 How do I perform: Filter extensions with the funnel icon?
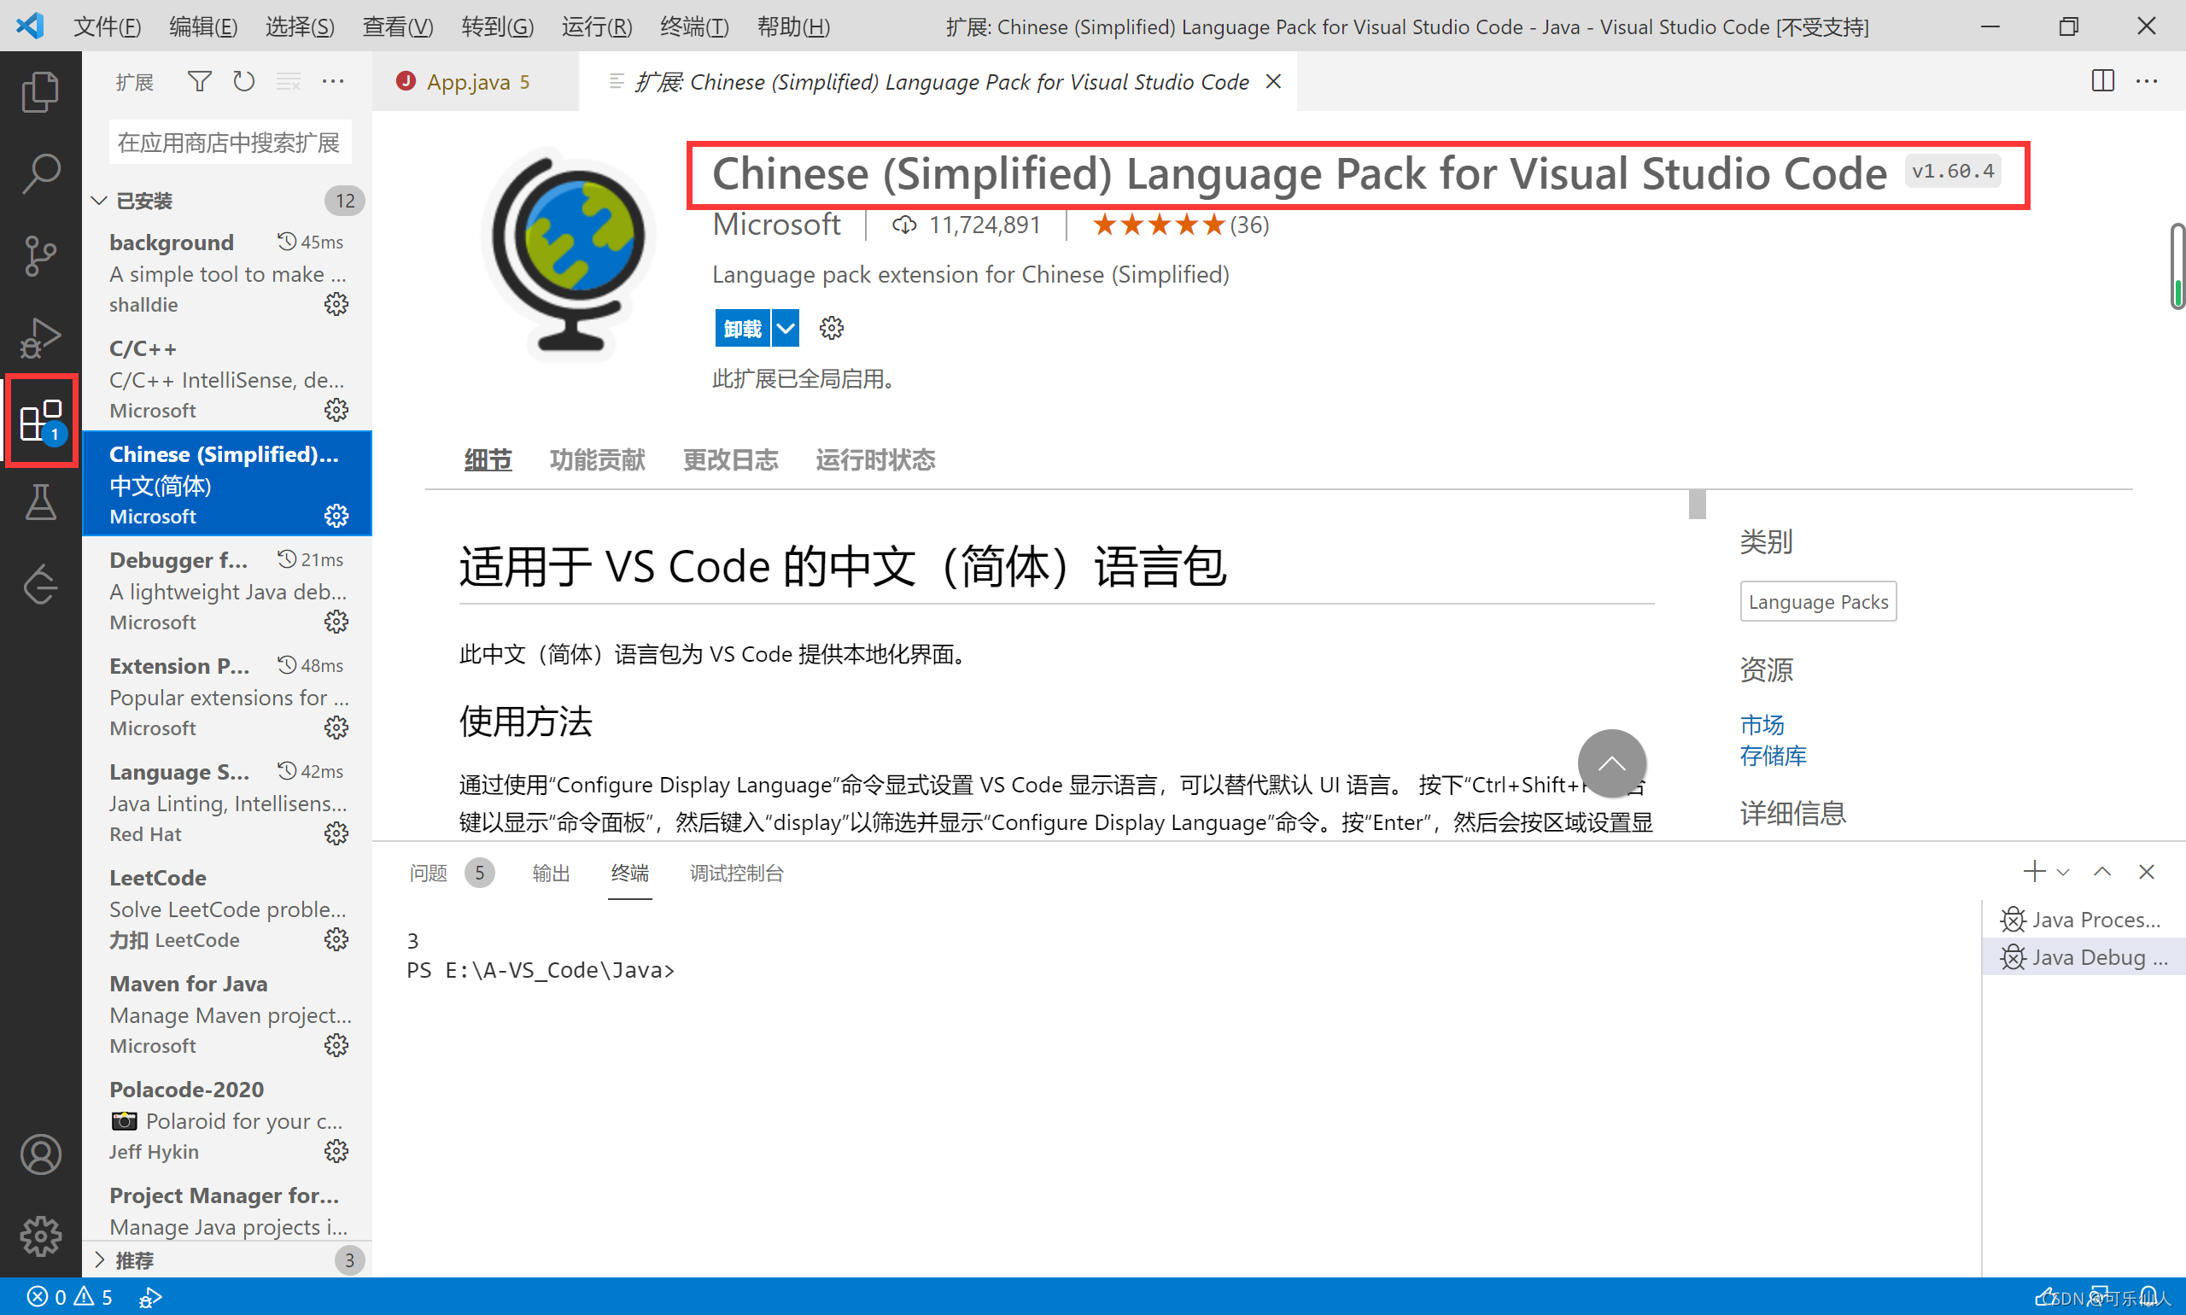[x=199, y=83]
